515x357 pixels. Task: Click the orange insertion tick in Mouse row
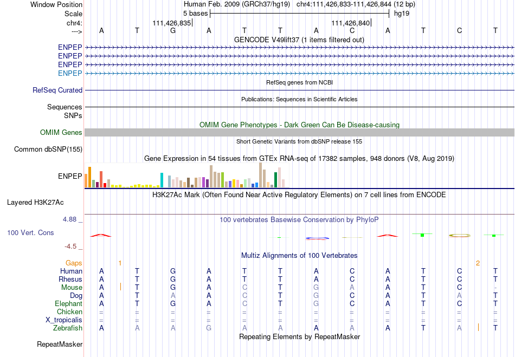[x=120, y=287]
